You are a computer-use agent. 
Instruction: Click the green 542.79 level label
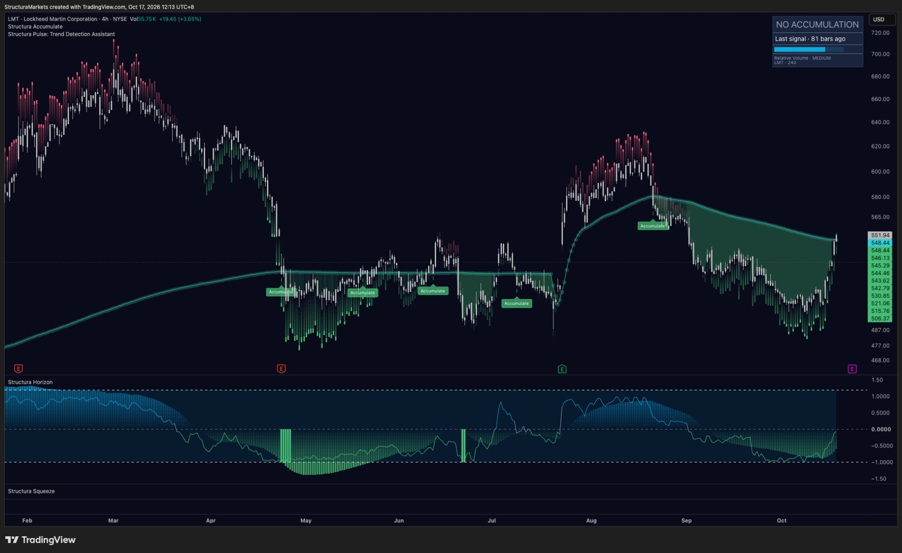(880, 288)
